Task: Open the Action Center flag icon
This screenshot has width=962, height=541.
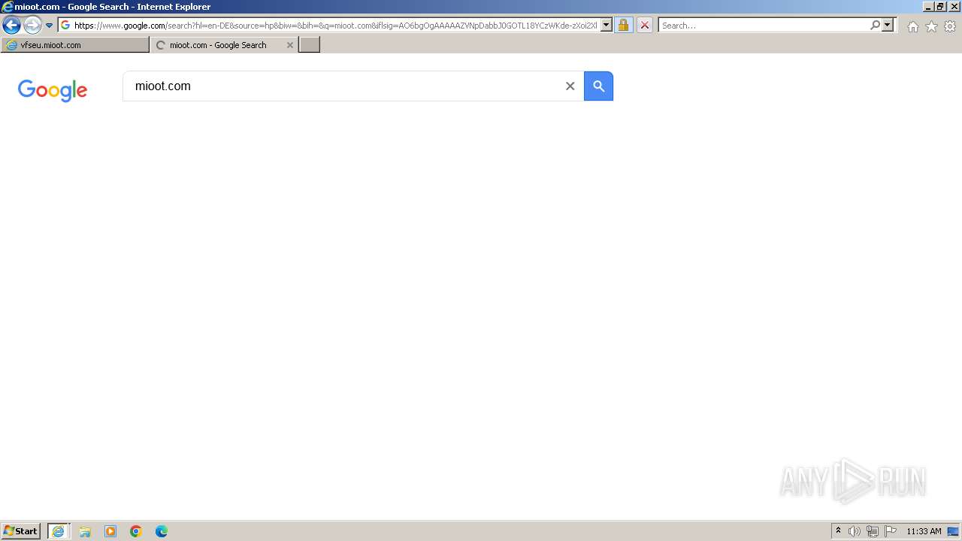Action: [891, 531]
